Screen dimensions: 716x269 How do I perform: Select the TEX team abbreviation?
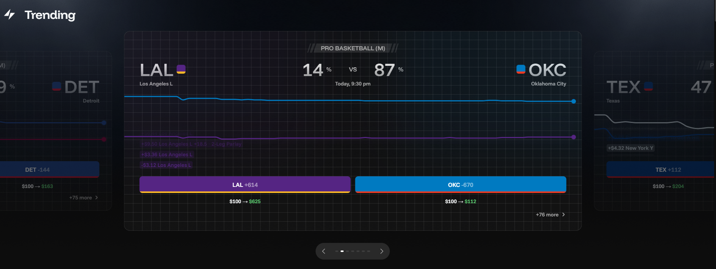623,87
